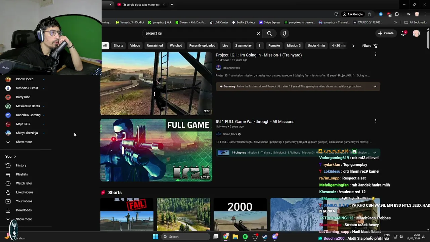
Task: Open Task View on the taskbar
Action: pos(216,237)
